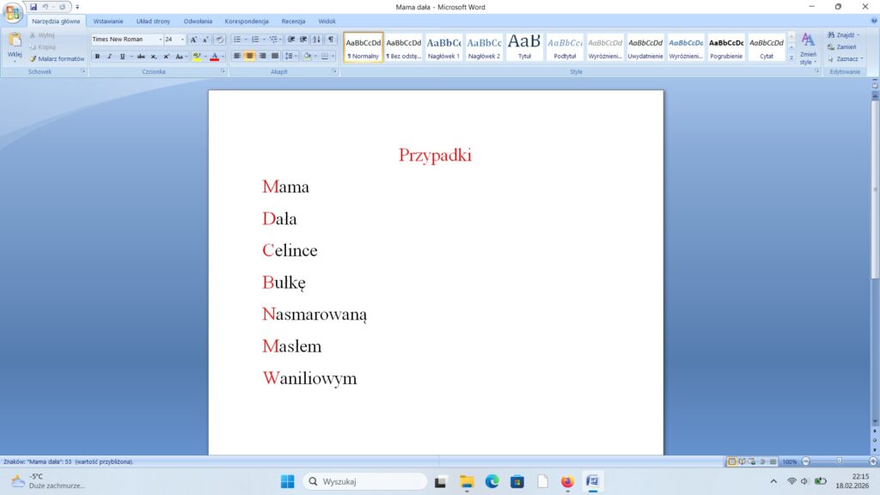Switch to full screen reading view
Screen dimensions: 880x495
tap(741, 461)
